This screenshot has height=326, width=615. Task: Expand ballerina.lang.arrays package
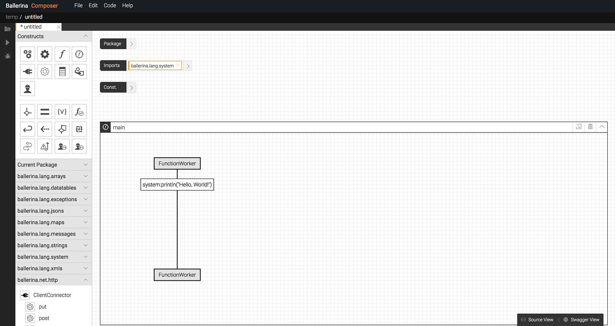click(x=86, y=176)
